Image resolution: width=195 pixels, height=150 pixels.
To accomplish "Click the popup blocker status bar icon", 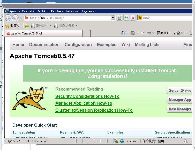I will (116, 141).
